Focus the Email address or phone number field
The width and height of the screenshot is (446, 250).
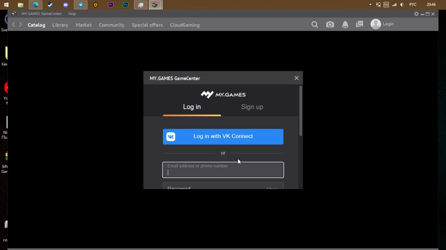223,170
